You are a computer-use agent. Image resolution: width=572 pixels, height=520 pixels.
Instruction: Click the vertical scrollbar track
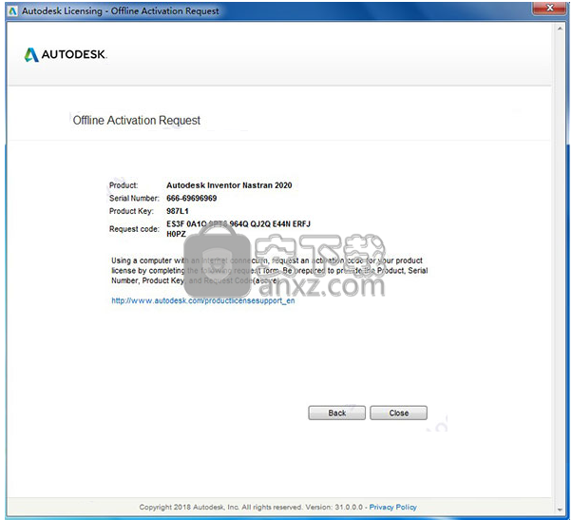coord(562,266)
